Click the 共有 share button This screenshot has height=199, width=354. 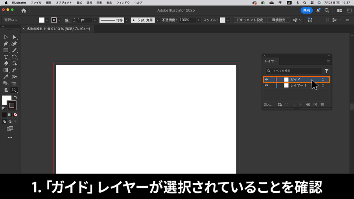click(x=306, y=10)
